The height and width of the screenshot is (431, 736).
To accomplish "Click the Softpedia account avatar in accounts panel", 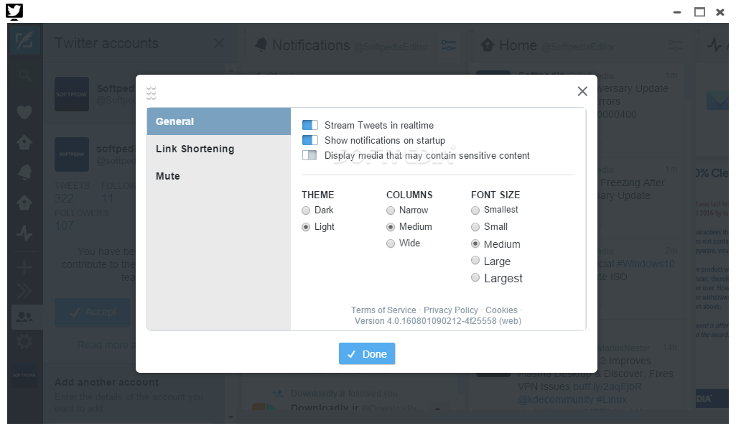I will (72, 94).
